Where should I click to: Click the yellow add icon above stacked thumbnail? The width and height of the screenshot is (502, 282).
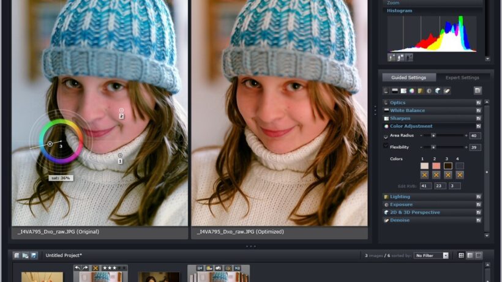209,268
